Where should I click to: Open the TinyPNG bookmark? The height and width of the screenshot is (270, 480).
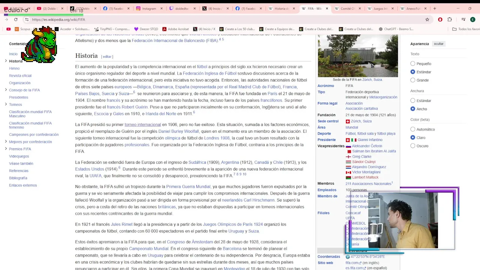[x=112, y=29]
